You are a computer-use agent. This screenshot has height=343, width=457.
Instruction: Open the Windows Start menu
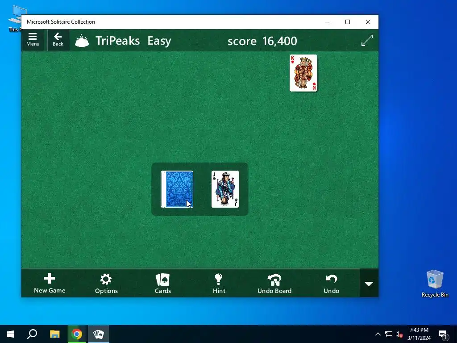click(x=11, y=334)
